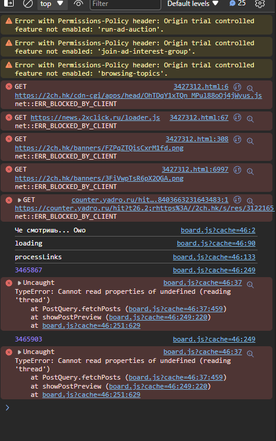This screenshot has width=276, height=441.
Task: Click network request icon beside 3427312.html:308
Action: (237, 139)
